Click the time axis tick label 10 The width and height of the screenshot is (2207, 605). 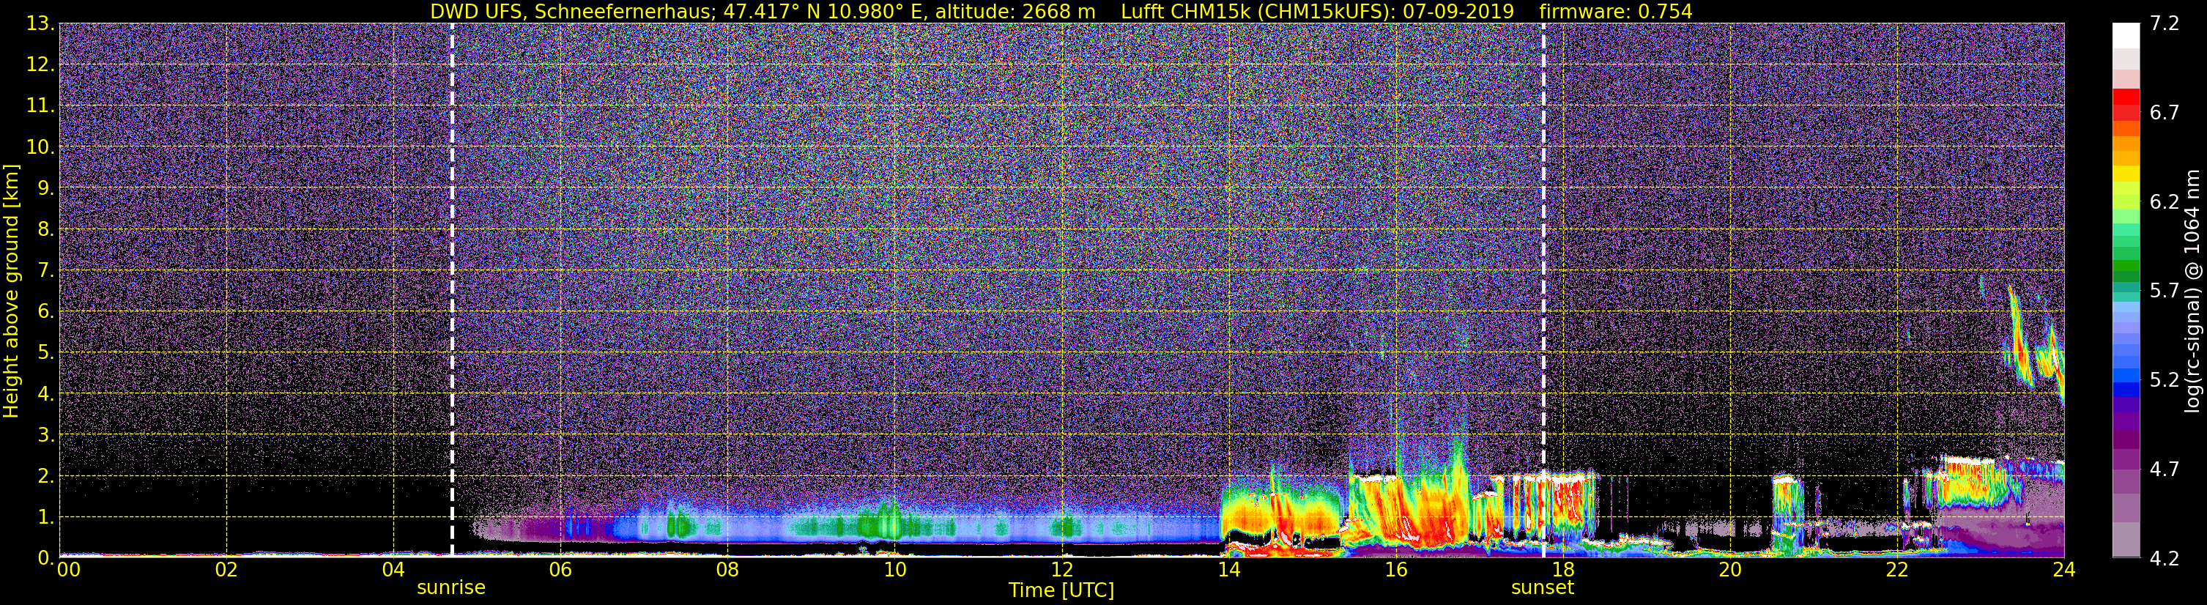pos(894,571)
